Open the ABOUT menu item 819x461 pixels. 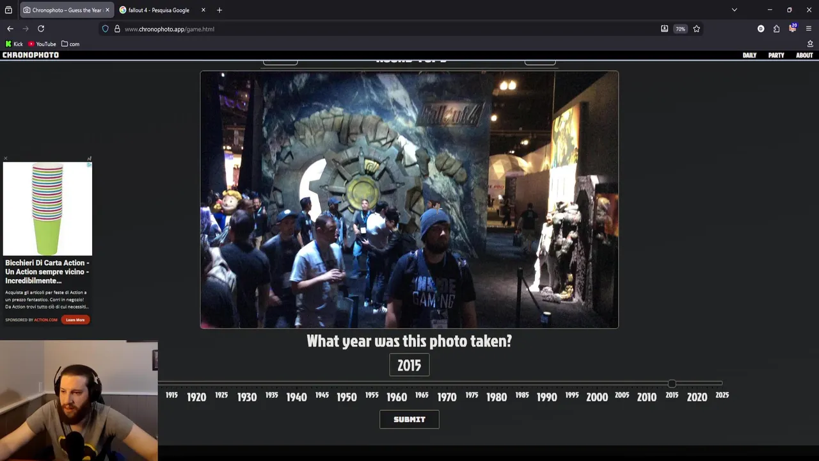804,56
